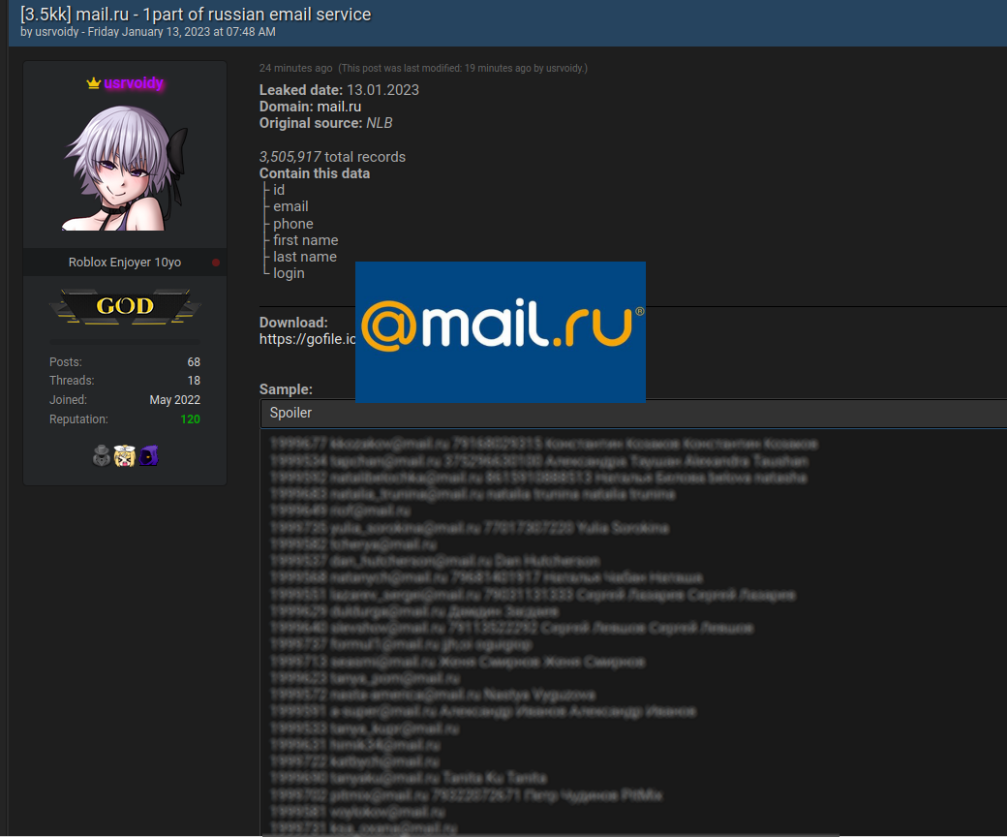Click the purple hooded figure award icon
This screenshot has height=837, width=1007.
pyautogui.click(x=148, y=456)
